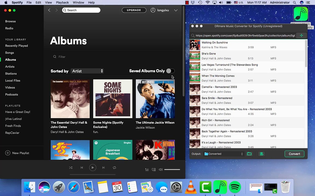Mute Spotify with the speaker icon
315x196 pixels.
pyautogui.click(x=161, y=170)
